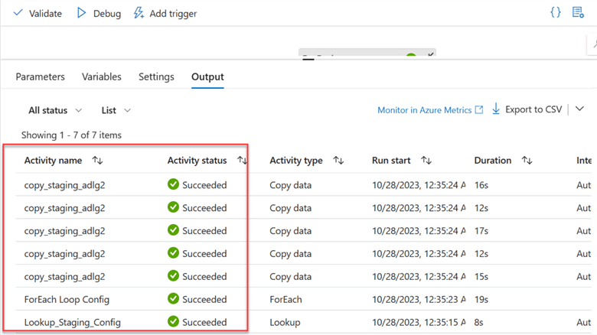Click the Debug button label
Viewport: 597px width, 335px height.
coord(107,14)
